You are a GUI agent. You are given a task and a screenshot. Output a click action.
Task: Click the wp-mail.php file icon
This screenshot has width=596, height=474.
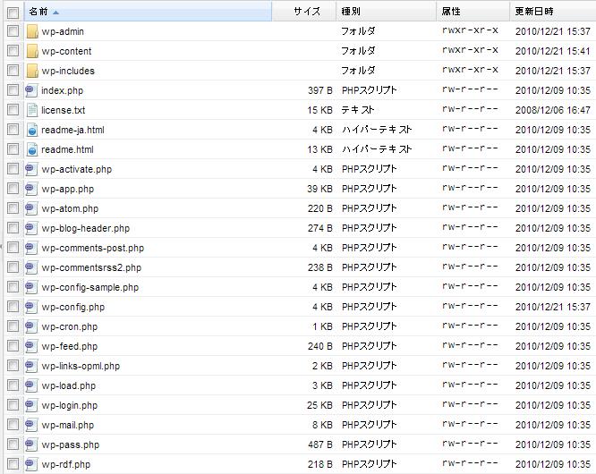point(31,425)
